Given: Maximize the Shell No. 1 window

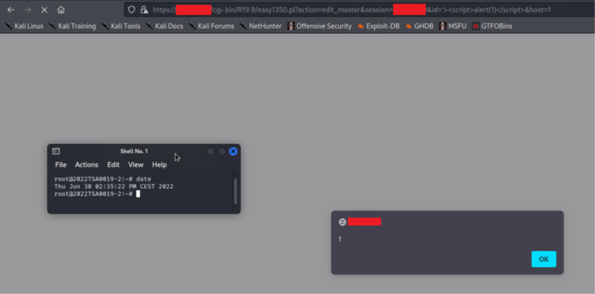Looking at the screenshot, I should (x=222, y=152).
